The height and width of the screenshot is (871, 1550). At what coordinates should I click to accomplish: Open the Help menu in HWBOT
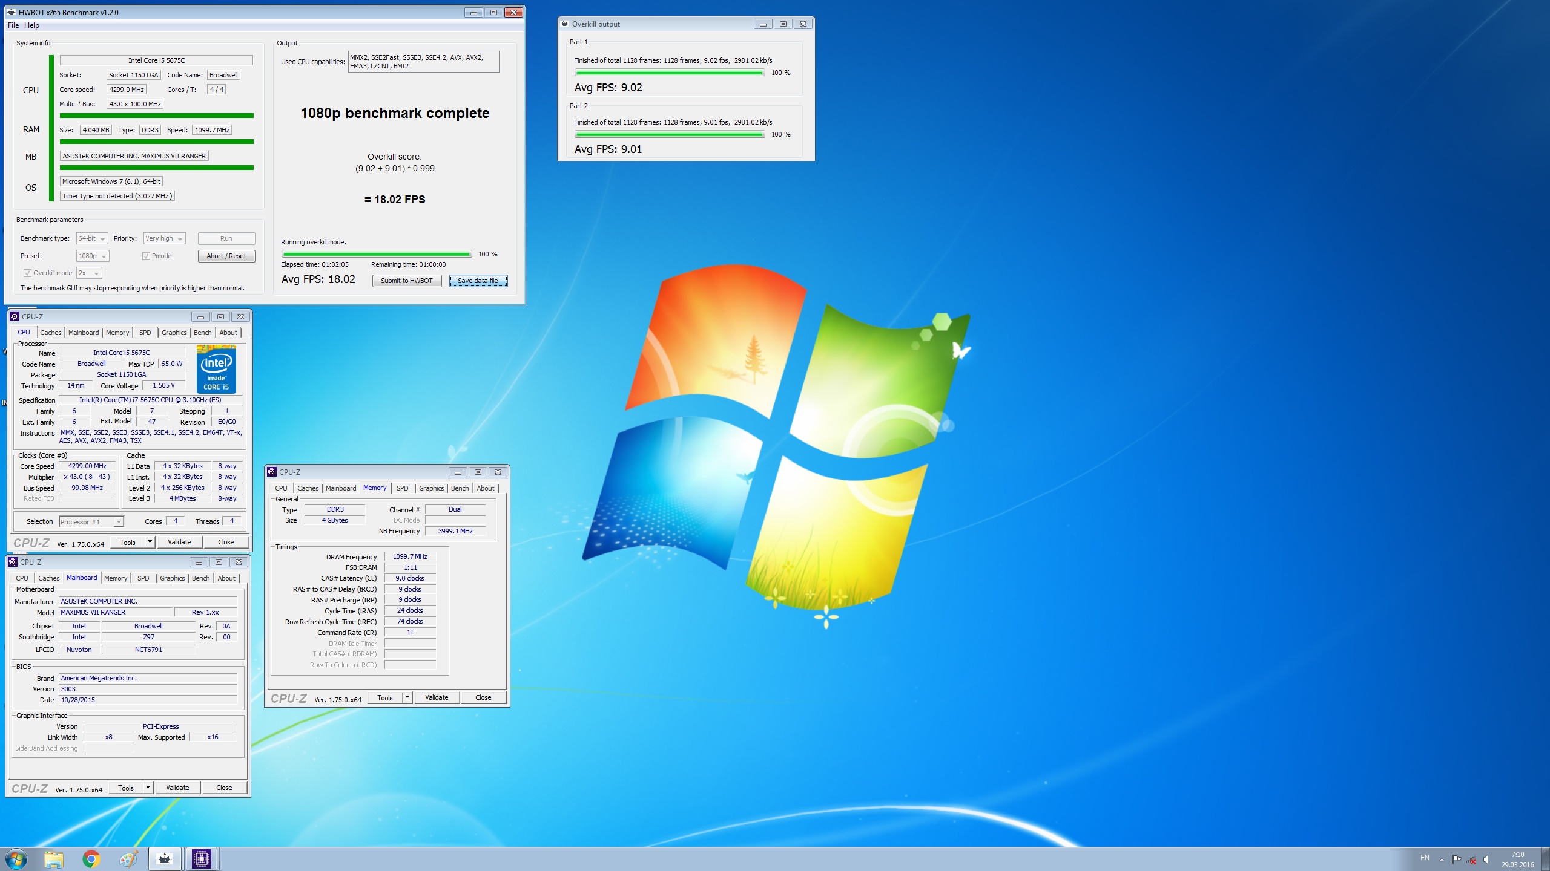31,25
